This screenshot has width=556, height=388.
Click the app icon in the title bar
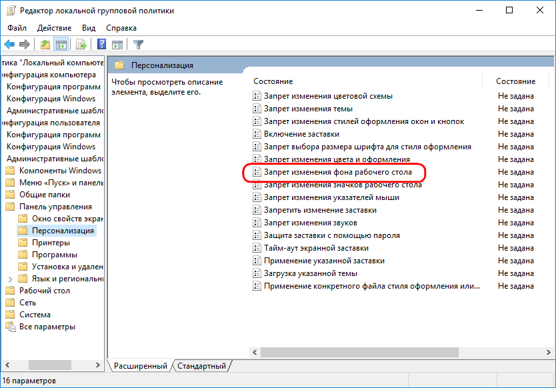11,10
